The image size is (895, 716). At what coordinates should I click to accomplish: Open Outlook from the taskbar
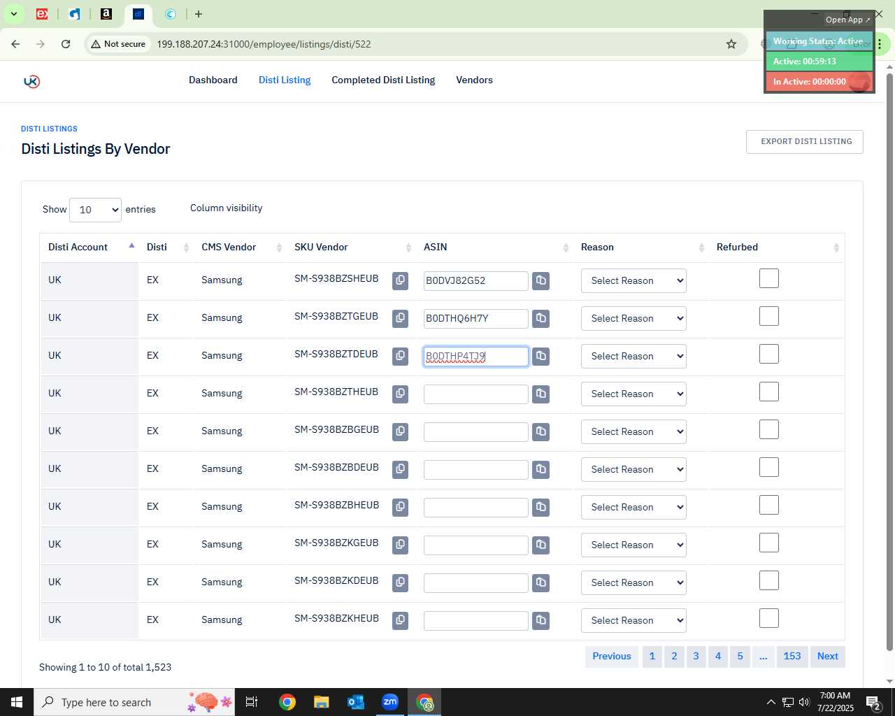[x=356, y=702]
